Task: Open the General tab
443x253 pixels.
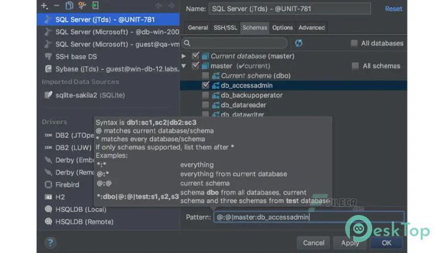Action: (197, 28)
